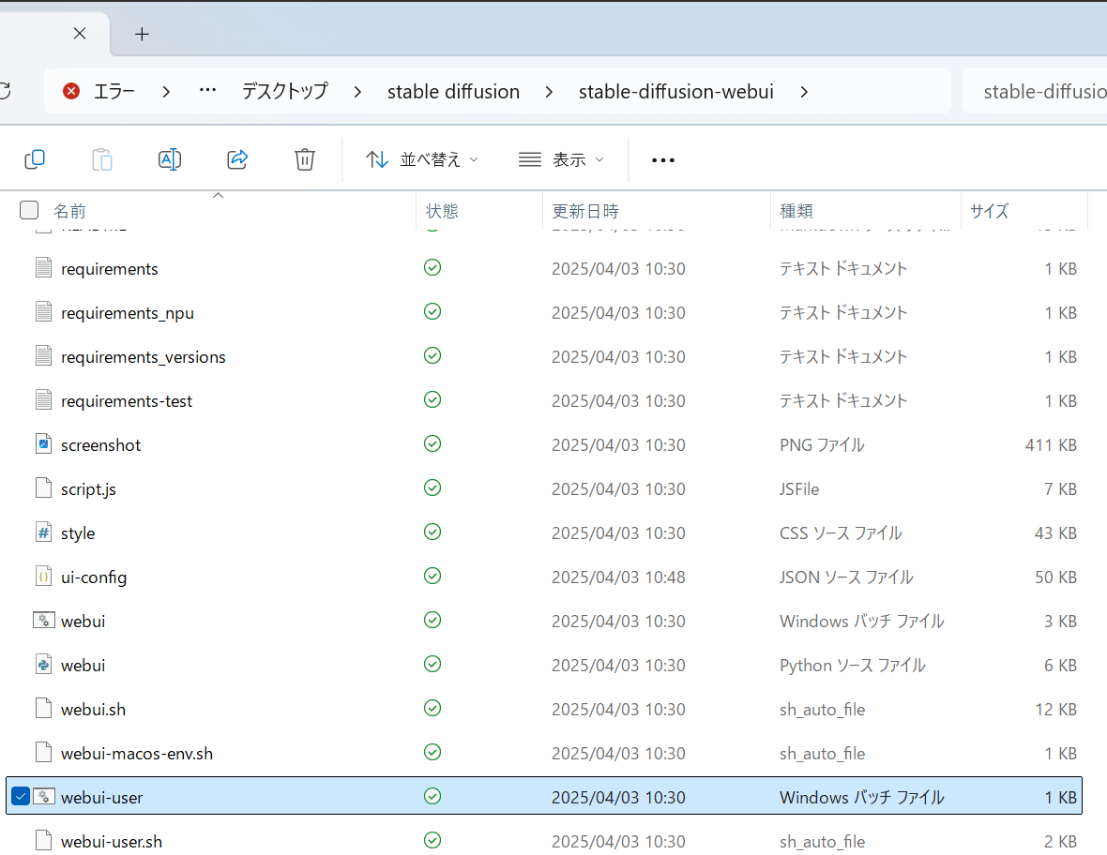The image size is (1107, 855).
Task: Toggle the select-all checkbox in header
Action: point(29,210)
